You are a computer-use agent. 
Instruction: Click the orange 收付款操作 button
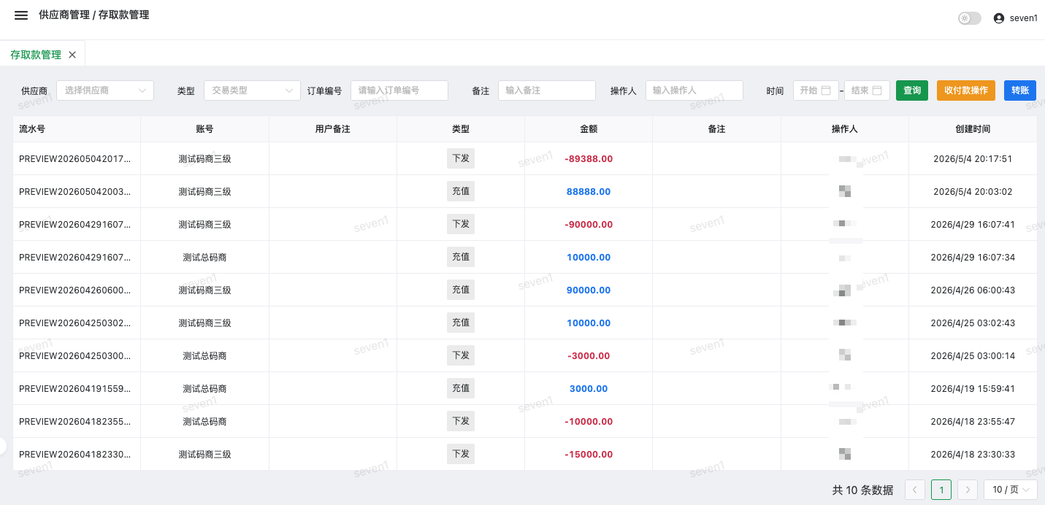coord(966,90)
